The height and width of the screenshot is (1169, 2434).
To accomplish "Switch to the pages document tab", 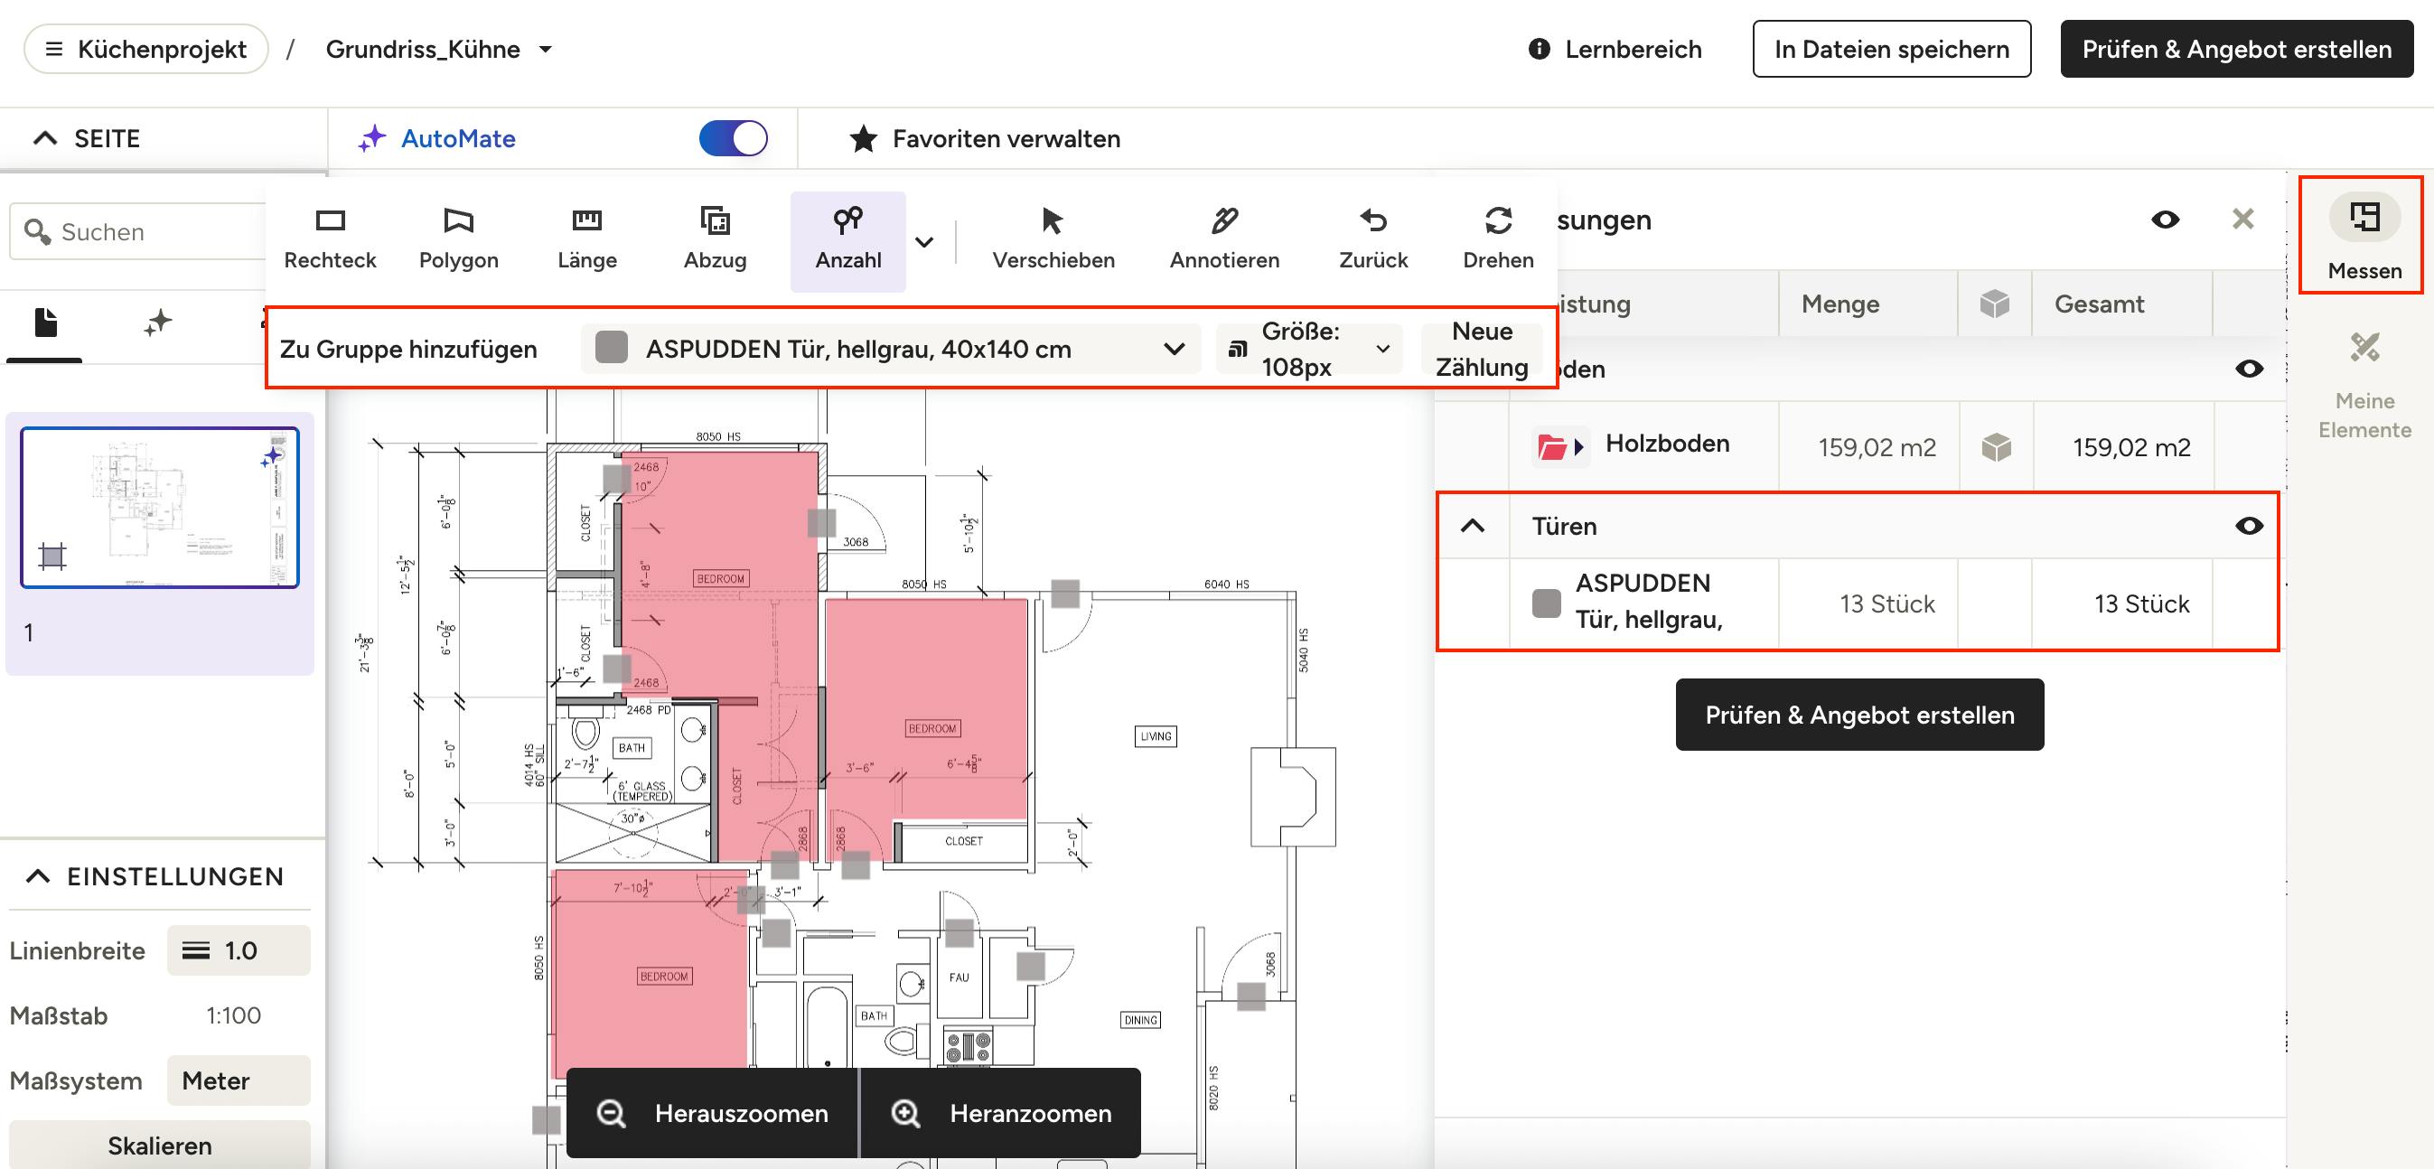I will coord(45,323).
